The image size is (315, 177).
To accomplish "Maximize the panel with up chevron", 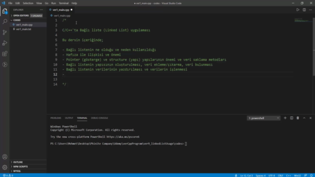I will (x=304, y=118).
